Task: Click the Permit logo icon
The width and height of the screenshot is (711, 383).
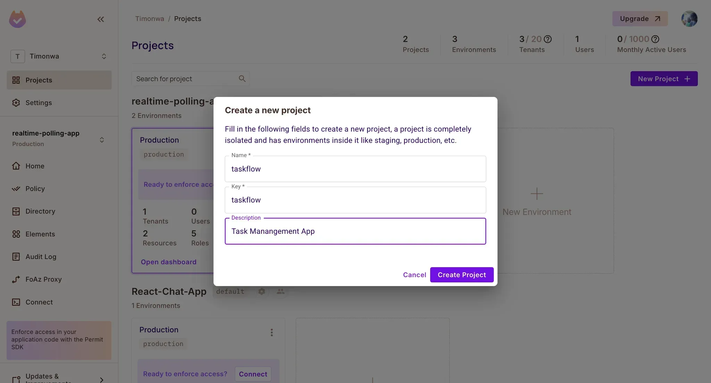Action: 17,19
